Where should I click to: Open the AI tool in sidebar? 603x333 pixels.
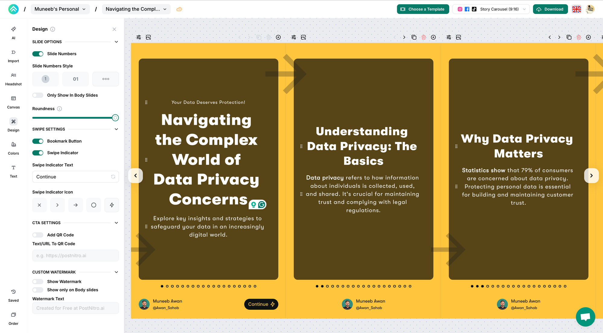pyautogui.click(x=13, y=33)
